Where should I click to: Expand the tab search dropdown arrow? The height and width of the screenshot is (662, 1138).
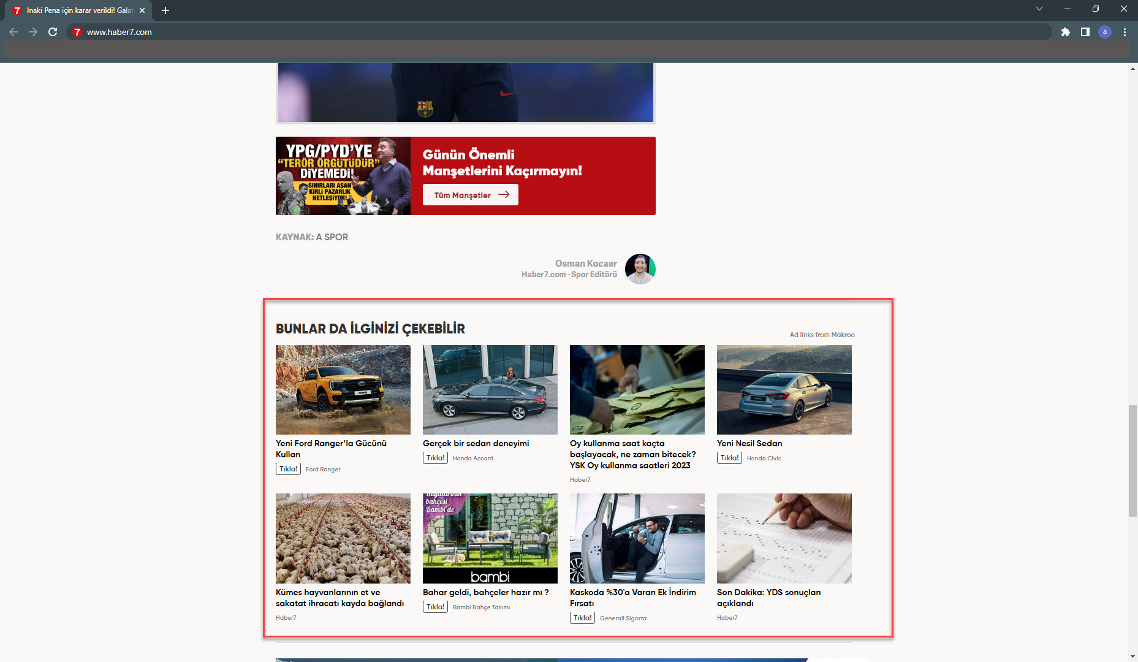[1039, 9]
